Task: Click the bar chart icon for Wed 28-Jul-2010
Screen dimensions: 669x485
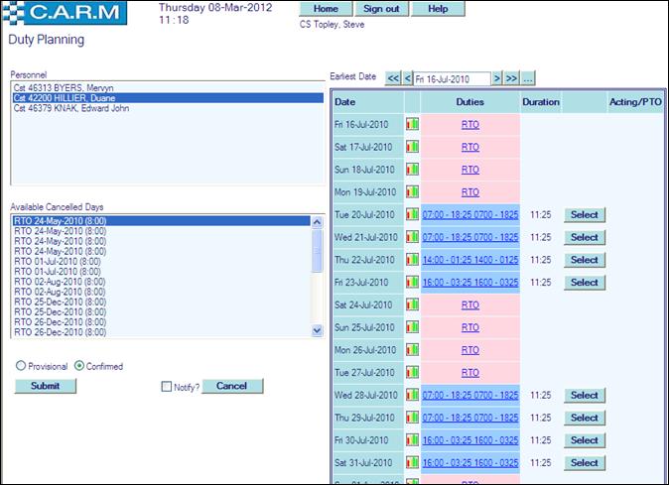Action: [412, 396]
